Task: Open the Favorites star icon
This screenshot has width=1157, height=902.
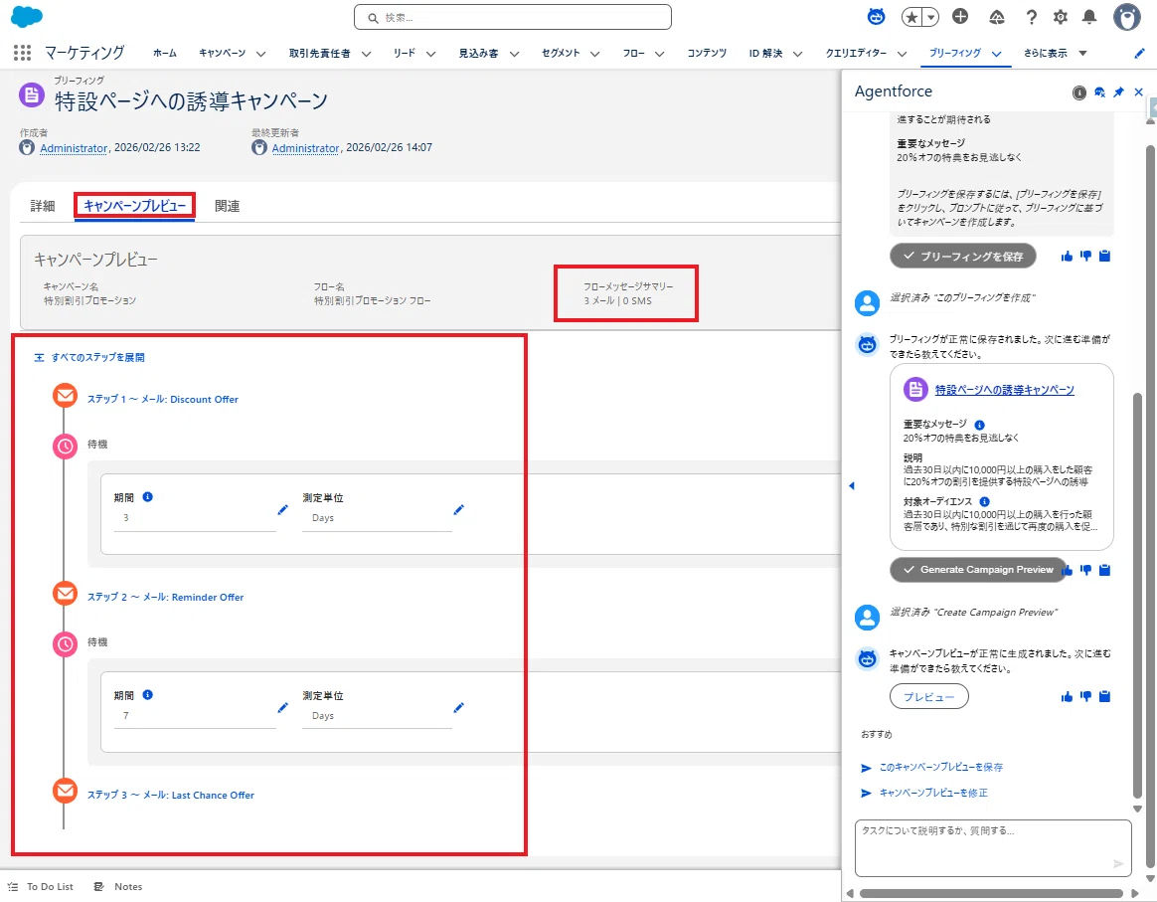Action: (x=912, y=17)
